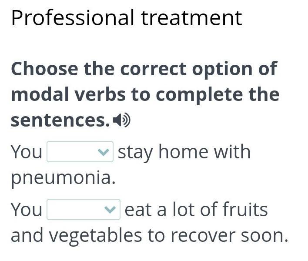Click the word 'pneumonia.'
Screen dimensions: 308x261
[63, 178]
